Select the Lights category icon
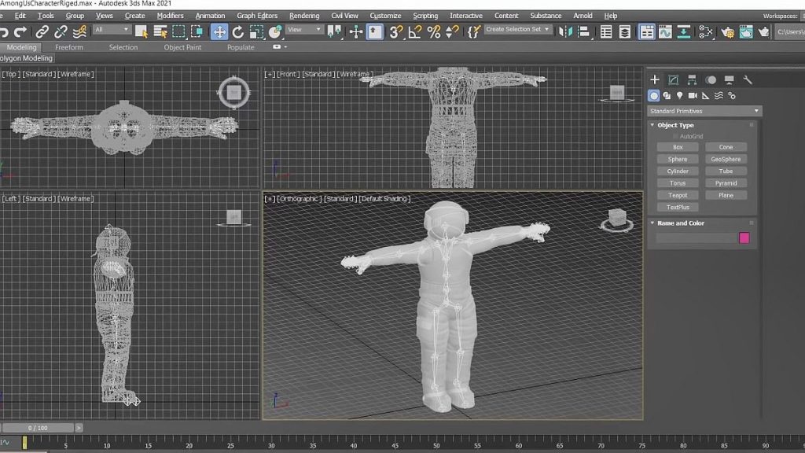 pos(680,95)
